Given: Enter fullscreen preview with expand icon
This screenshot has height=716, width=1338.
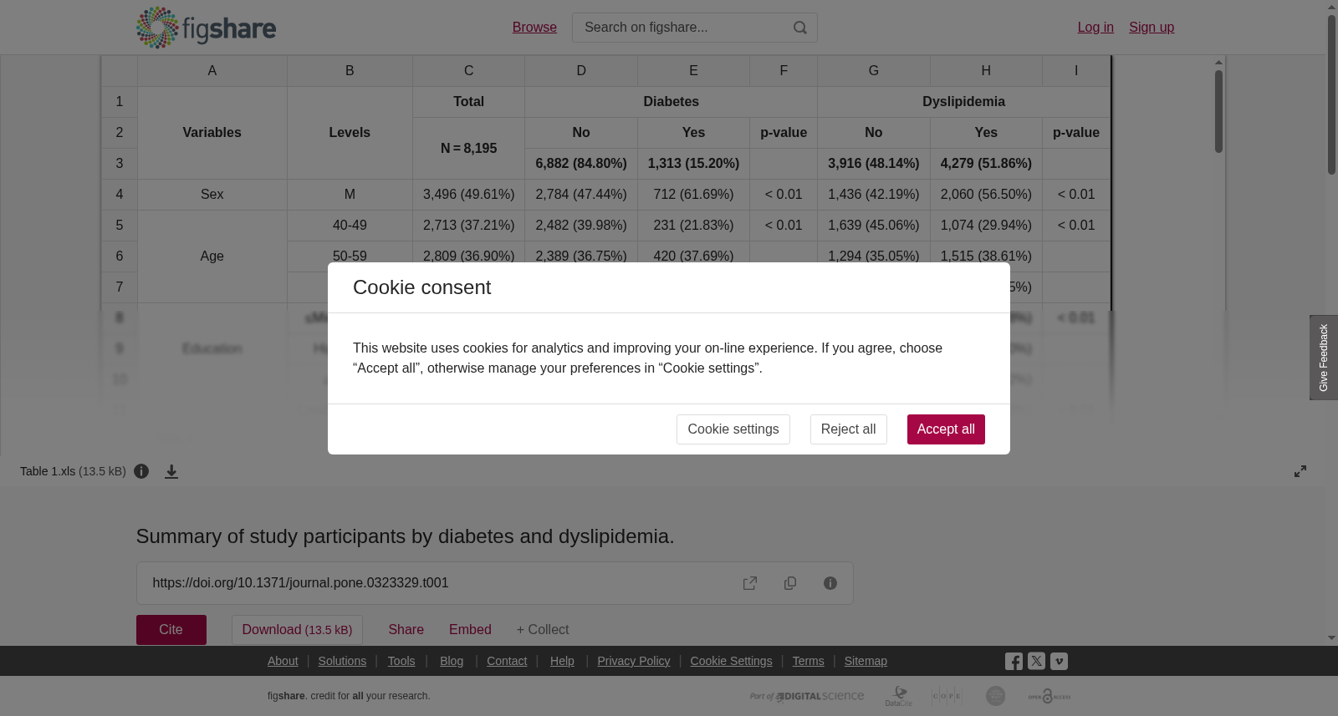Looking at the screenshot, I should pyautogui.click(x=1300, y=471).
